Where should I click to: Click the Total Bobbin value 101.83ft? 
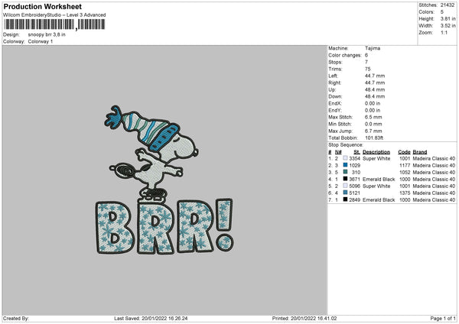click(374, 138)
